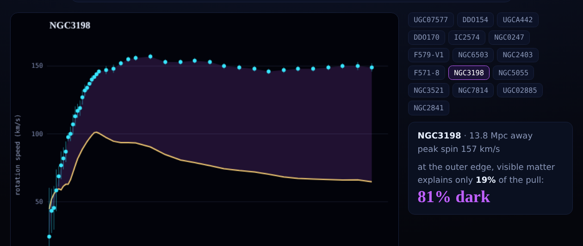
Task: Click the peak of the yellow visible-matter curve
Action: point(95,132)
